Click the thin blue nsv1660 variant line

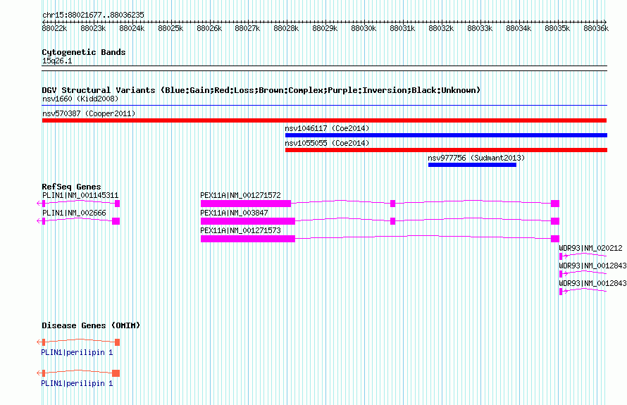coord(324,106)
